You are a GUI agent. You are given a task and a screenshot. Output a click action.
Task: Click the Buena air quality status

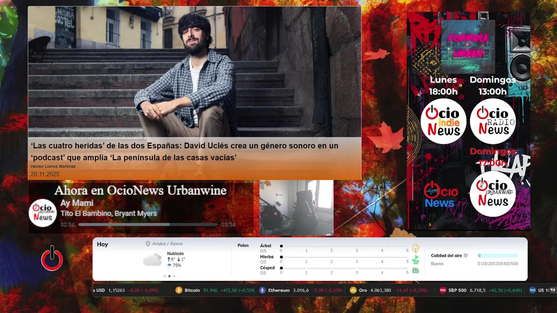(437, 264)
